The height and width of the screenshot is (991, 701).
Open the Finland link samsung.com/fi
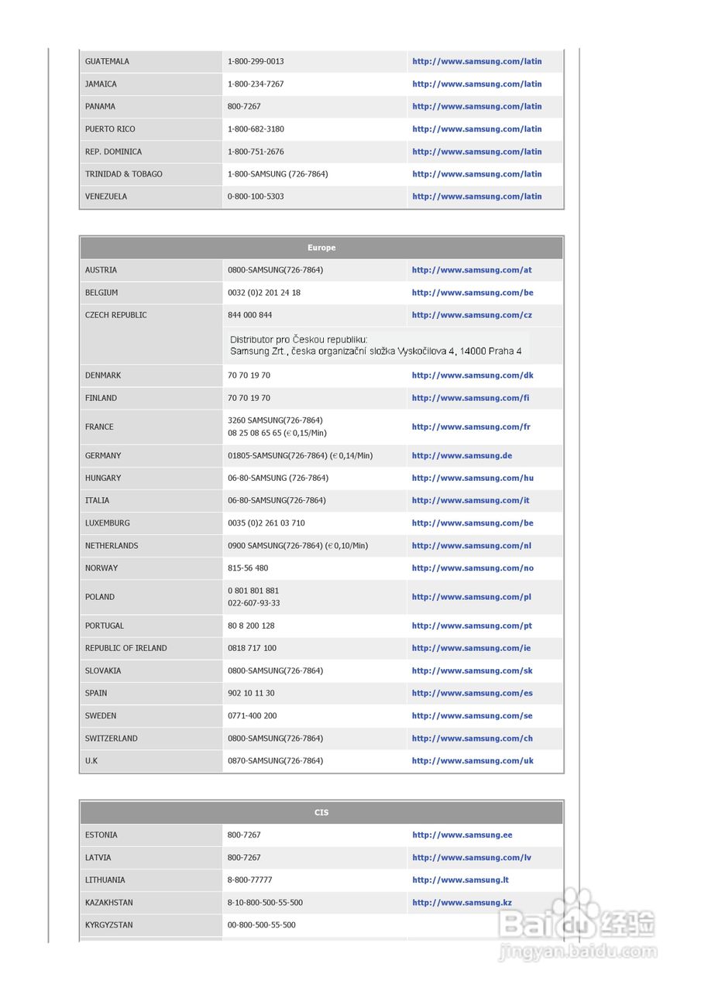(471, 398)
